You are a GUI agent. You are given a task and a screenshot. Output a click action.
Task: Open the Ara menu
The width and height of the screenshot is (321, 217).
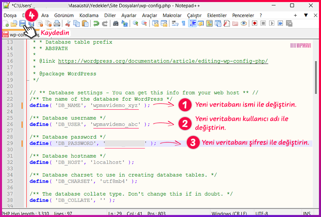(45, 15)
